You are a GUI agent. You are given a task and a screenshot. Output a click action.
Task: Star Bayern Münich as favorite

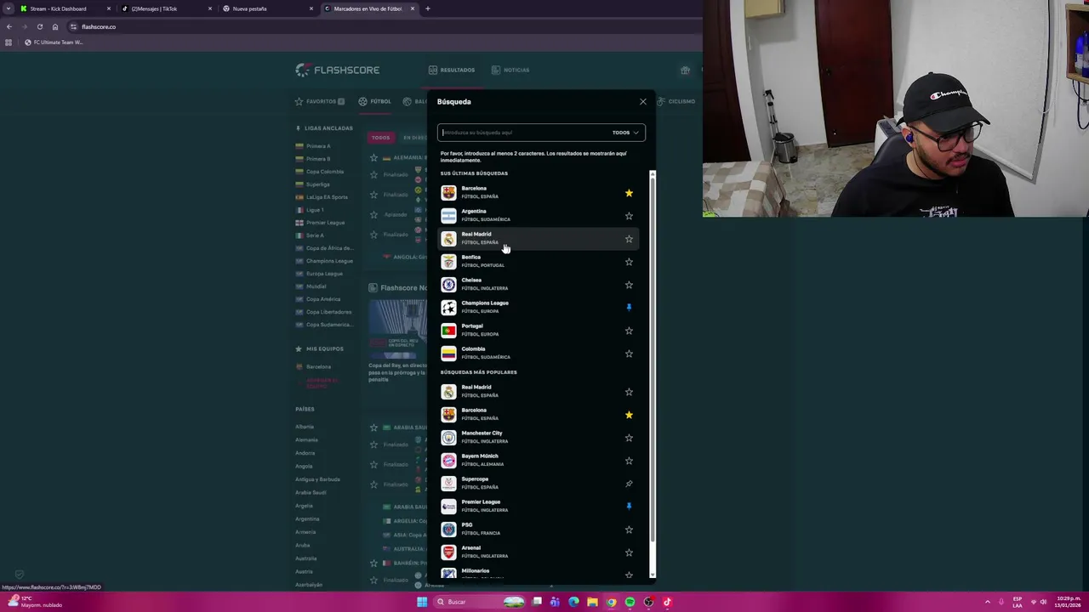pos(629,461)
